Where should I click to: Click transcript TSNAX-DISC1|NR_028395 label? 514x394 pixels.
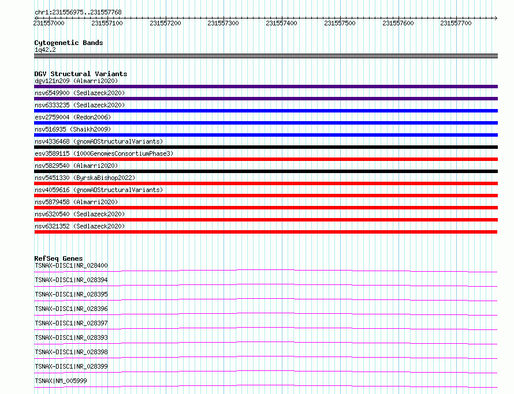tap(71, 294)
